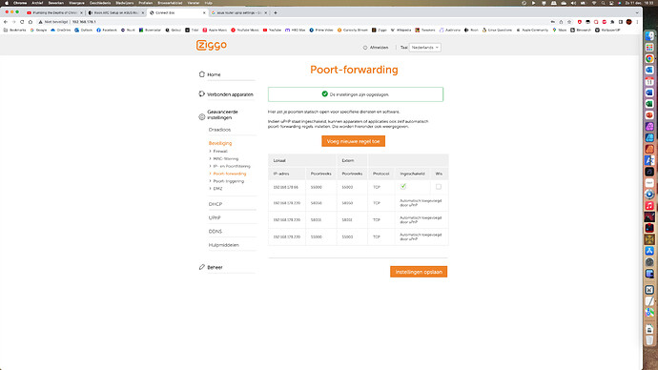Open the Chrome three-dot menu

(x=637, y=22)
